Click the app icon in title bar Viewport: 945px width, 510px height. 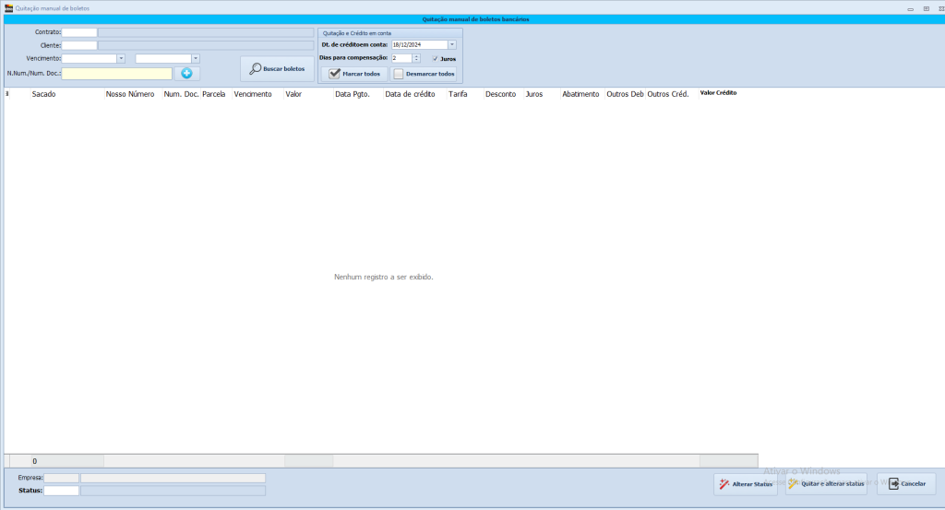(x=7, y=7)
